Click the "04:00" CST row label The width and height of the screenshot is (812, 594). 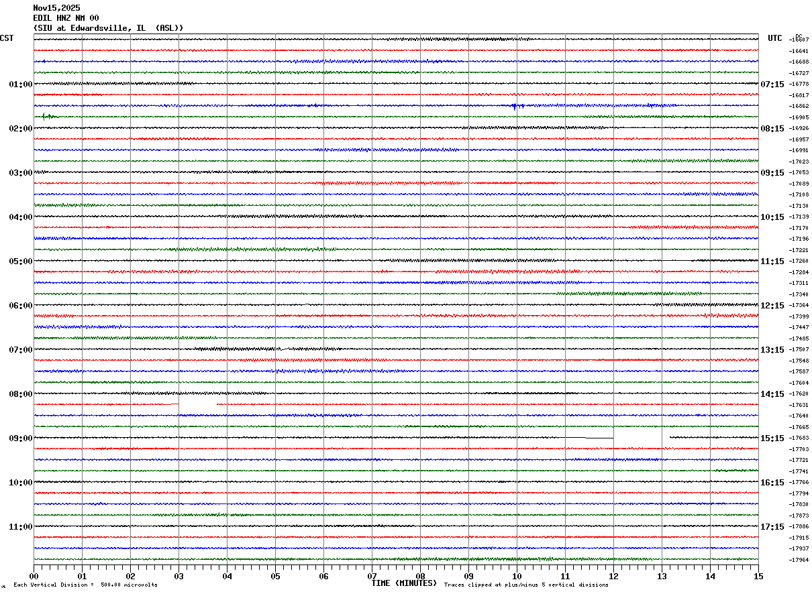21,217
